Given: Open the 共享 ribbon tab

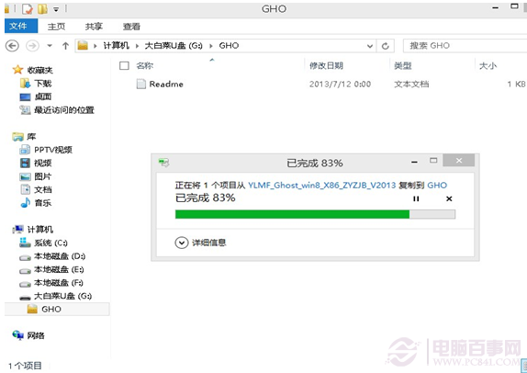Looking at the screenshot, I should pos(94,27).
